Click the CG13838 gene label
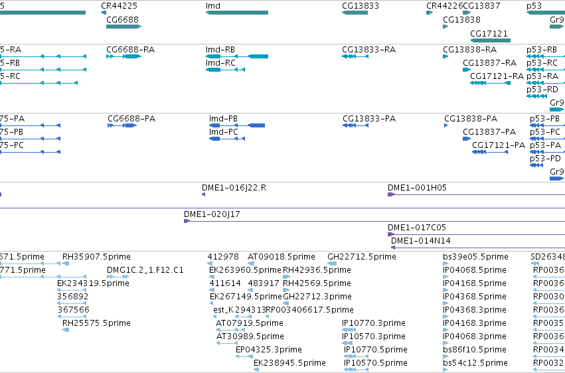The image size is (565, 373). (x=461, y=19)
